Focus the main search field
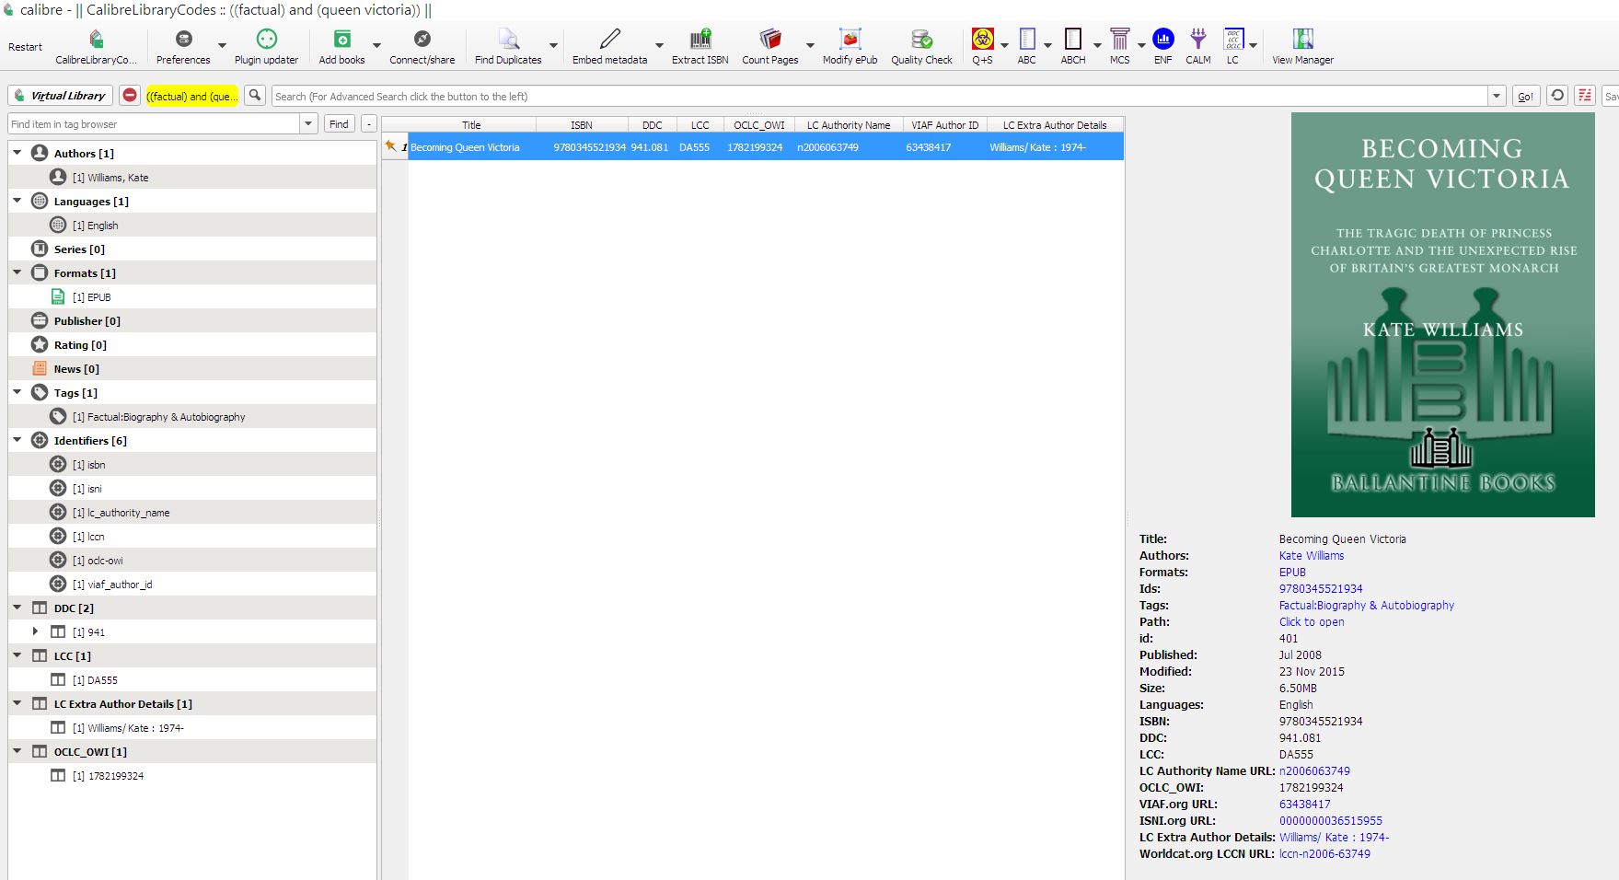 coord(880,96)
